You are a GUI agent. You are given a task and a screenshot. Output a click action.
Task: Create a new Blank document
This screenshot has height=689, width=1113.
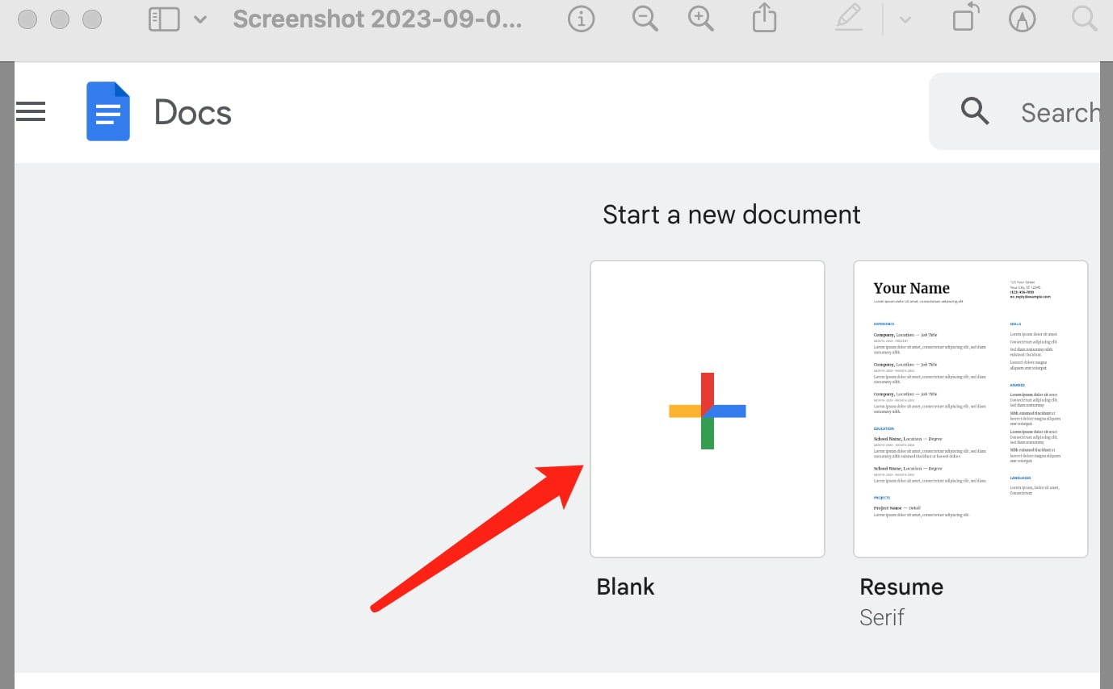708,409
